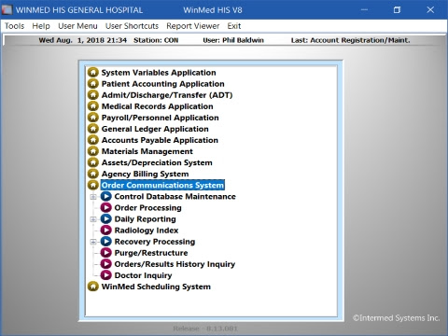Select System Variables Application text
This screenshot has width=448, height=336.
click(159, 73)
